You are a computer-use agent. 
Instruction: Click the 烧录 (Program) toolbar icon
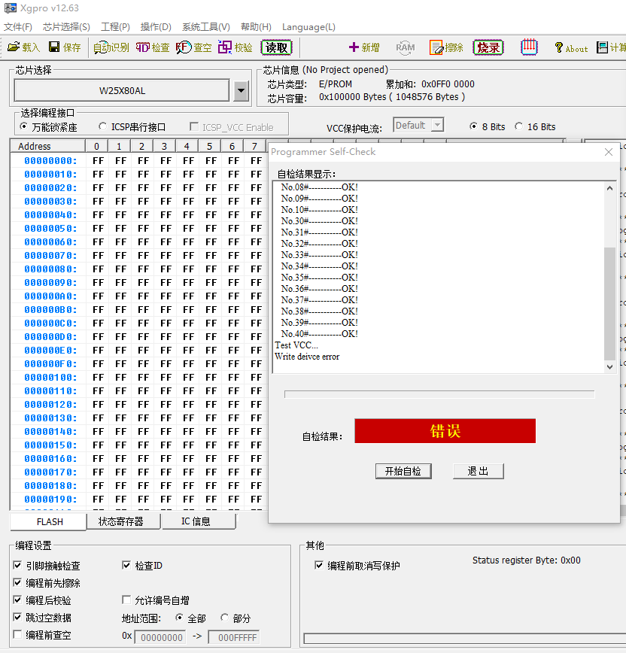coord(488,47)
